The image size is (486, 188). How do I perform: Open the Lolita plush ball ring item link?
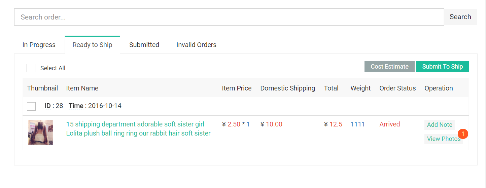pyautogui.click(x=138, y=129)
